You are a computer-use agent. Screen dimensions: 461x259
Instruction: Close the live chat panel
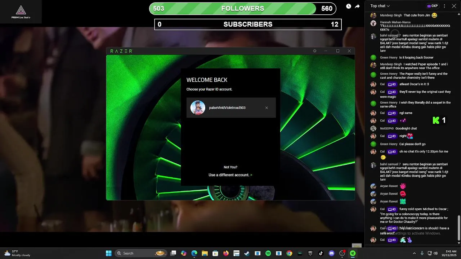tap(454, 6)
